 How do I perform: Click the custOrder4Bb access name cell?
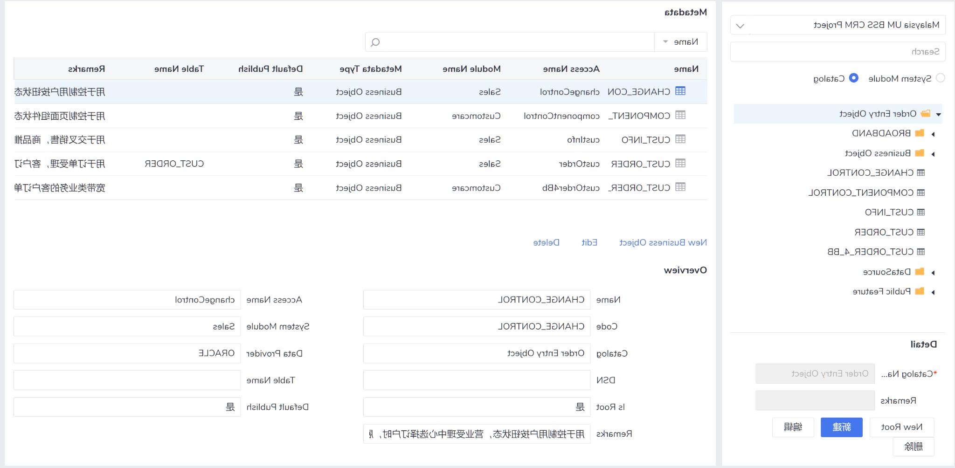pos(571,188)
